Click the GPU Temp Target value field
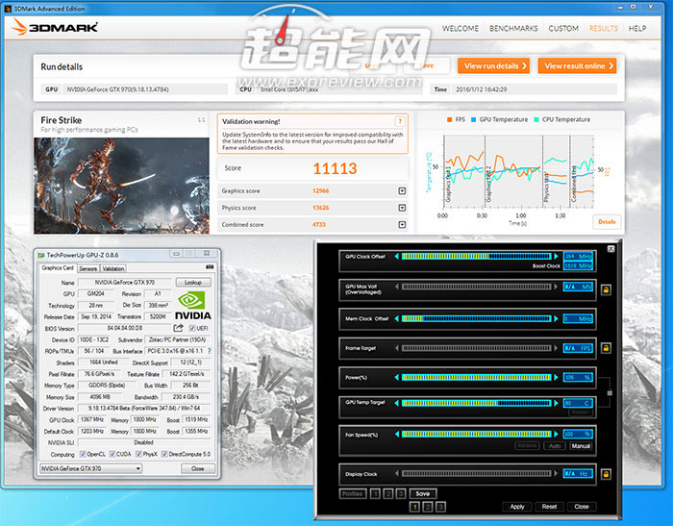This screenshot has height=526, width=673. tap(578, 403)
